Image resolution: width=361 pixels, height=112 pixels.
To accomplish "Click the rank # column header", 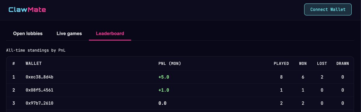I will (x=14, y=64).
